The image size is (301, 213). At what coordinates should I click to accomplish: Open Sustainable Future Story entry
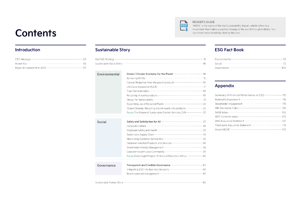[150, 182]
